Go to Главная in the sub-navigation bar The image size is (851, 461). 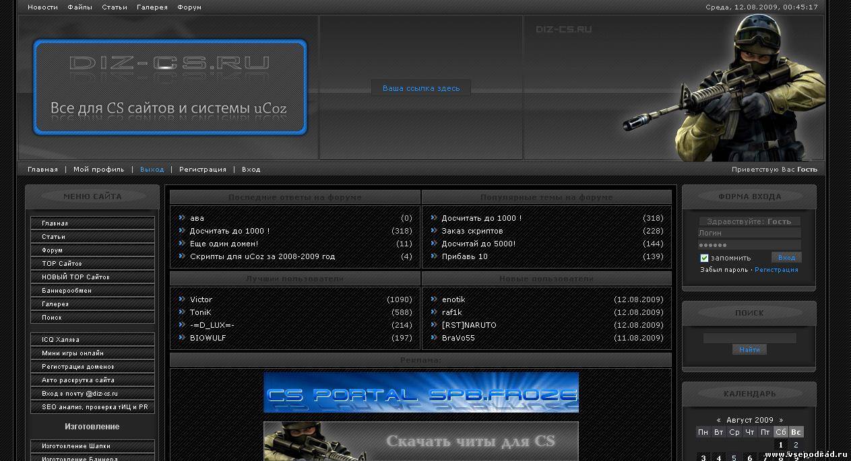pyautogui.click(x=42, y=170)
